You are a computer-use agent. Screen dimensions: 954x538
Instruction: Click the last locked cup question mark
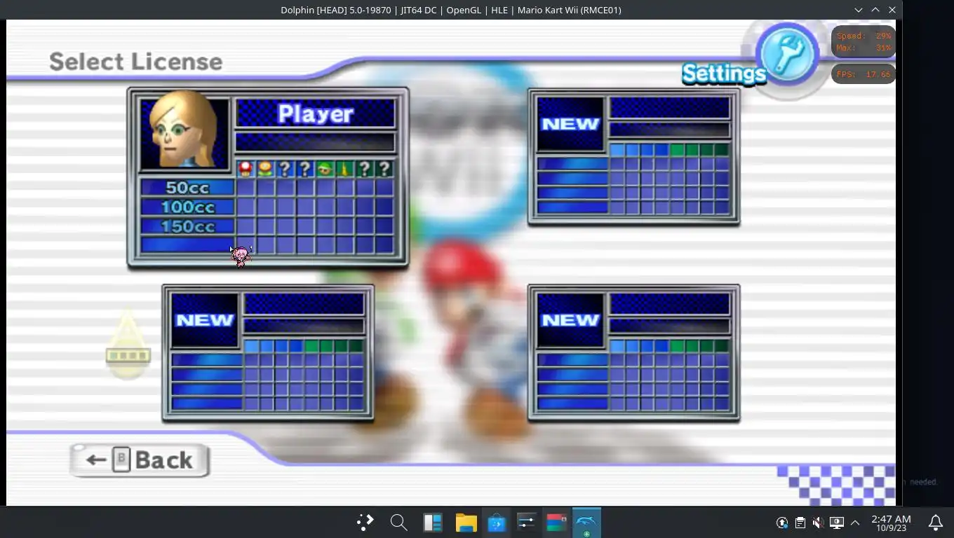(384, 169)
